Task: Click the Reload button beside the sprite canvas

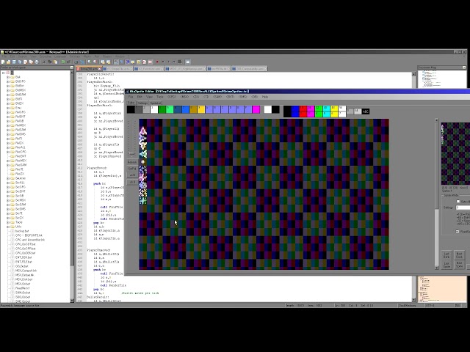Action: [x=132, y=162]
